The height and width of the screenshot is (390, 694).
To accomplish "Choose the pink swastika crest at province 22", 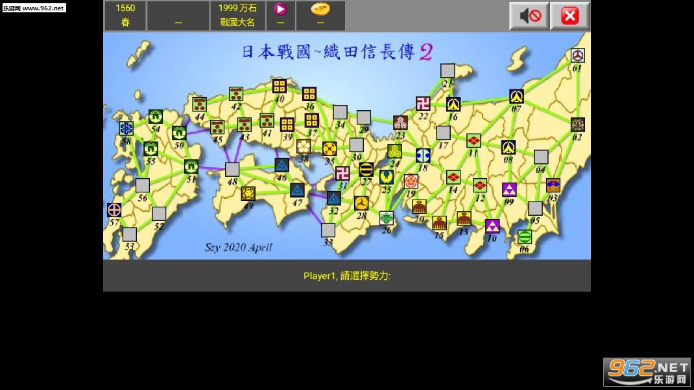I will [x=423, y=104].
